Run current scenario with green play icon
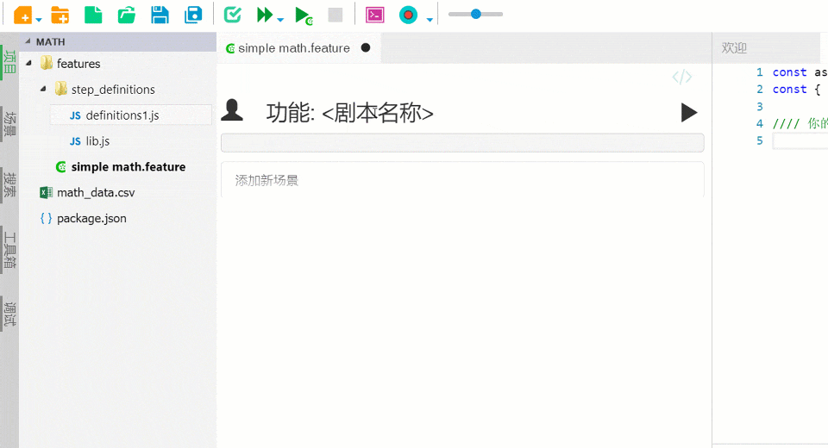 click(303, 15)
